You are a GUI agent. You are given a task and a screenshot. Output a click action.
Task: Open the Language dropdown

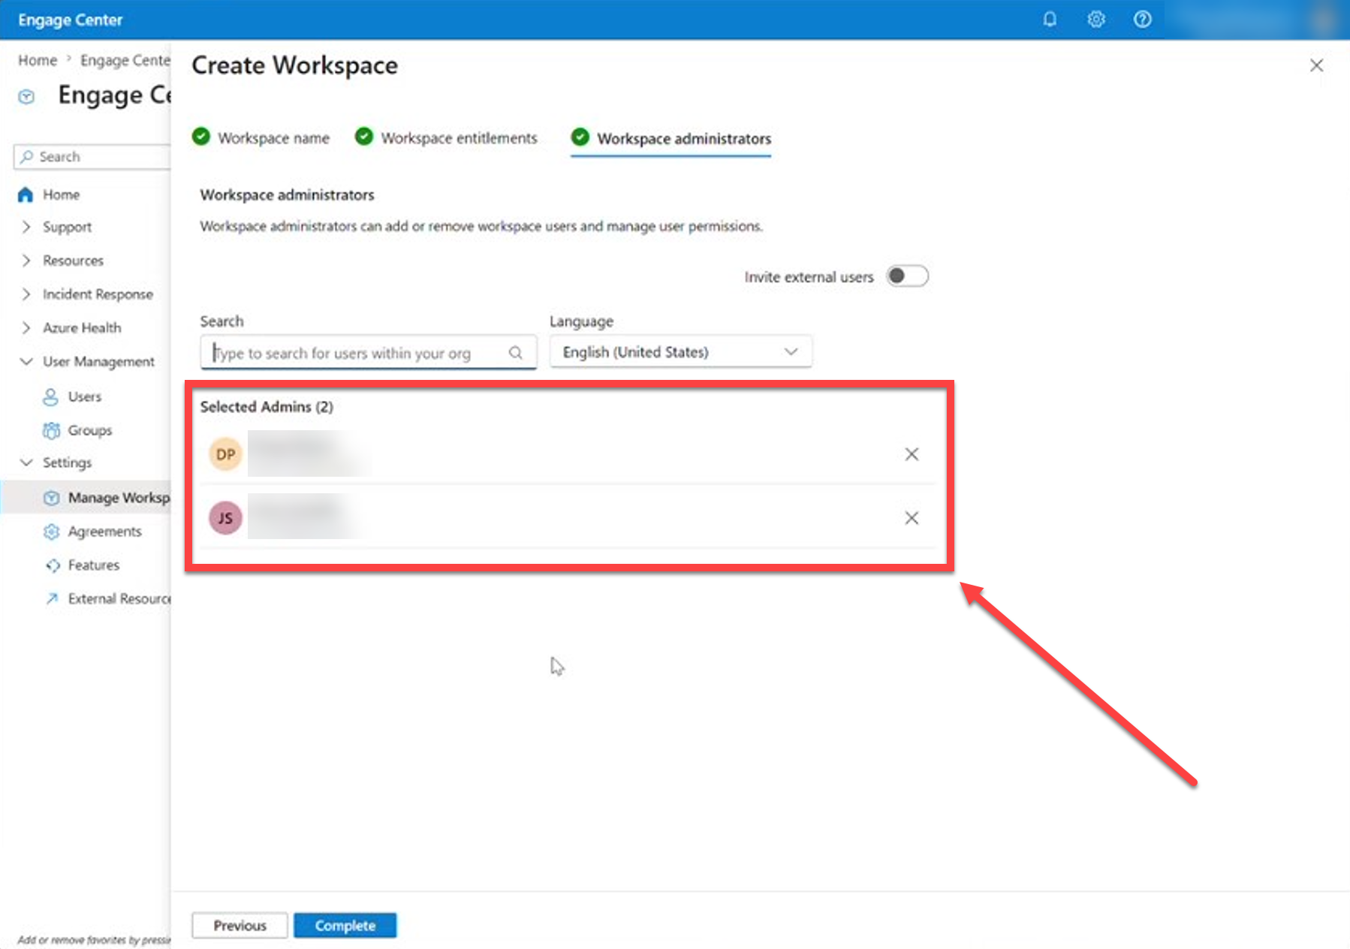pyautogui.click(x=681, y=352)
